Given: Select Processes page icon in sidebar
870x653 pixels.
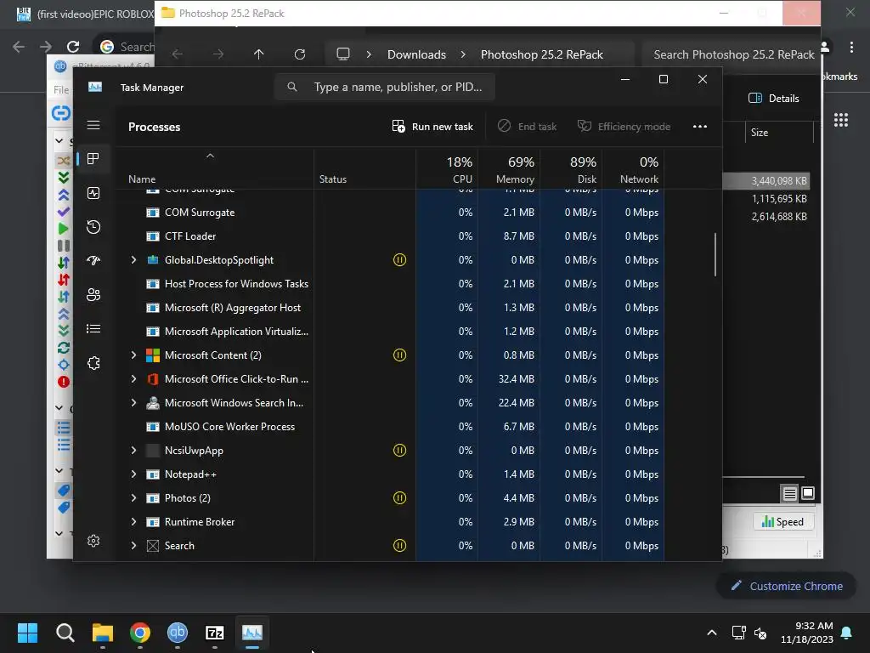Looking at the screenshot, I should (93, 159).
